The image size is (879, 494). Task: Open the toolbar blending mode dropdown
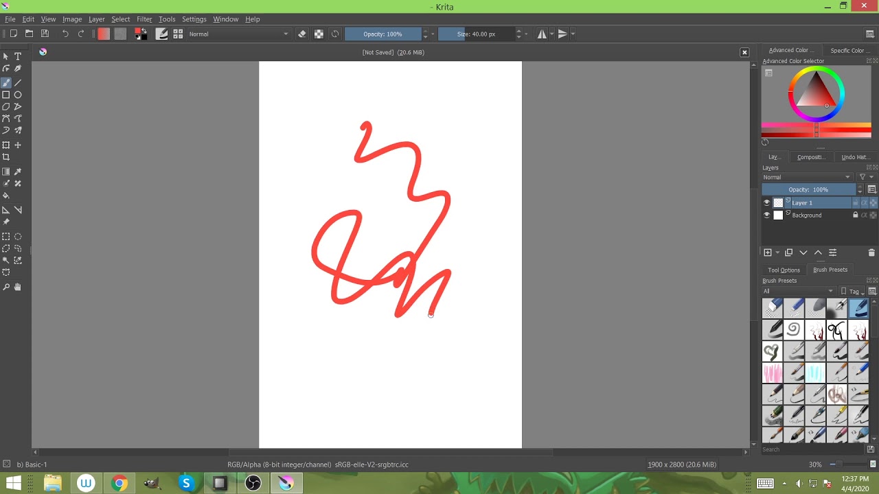click(238, 34)
